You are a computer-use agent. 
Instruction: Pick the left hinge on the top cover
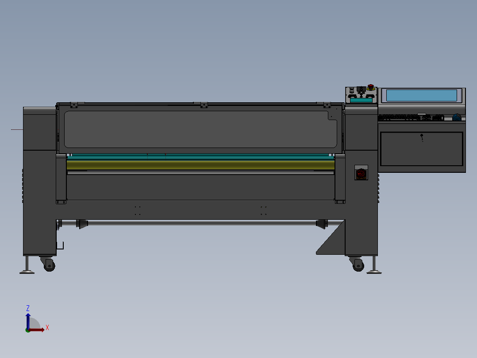click(x=74, y=105)
